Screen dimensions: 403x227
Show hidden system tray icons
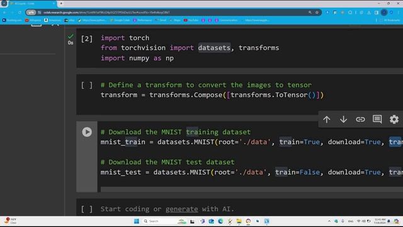(329, 221)
